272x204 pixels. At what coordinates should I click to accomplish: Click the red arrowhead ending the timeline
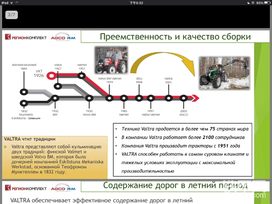pyautogui.click(x=195, y=98)
